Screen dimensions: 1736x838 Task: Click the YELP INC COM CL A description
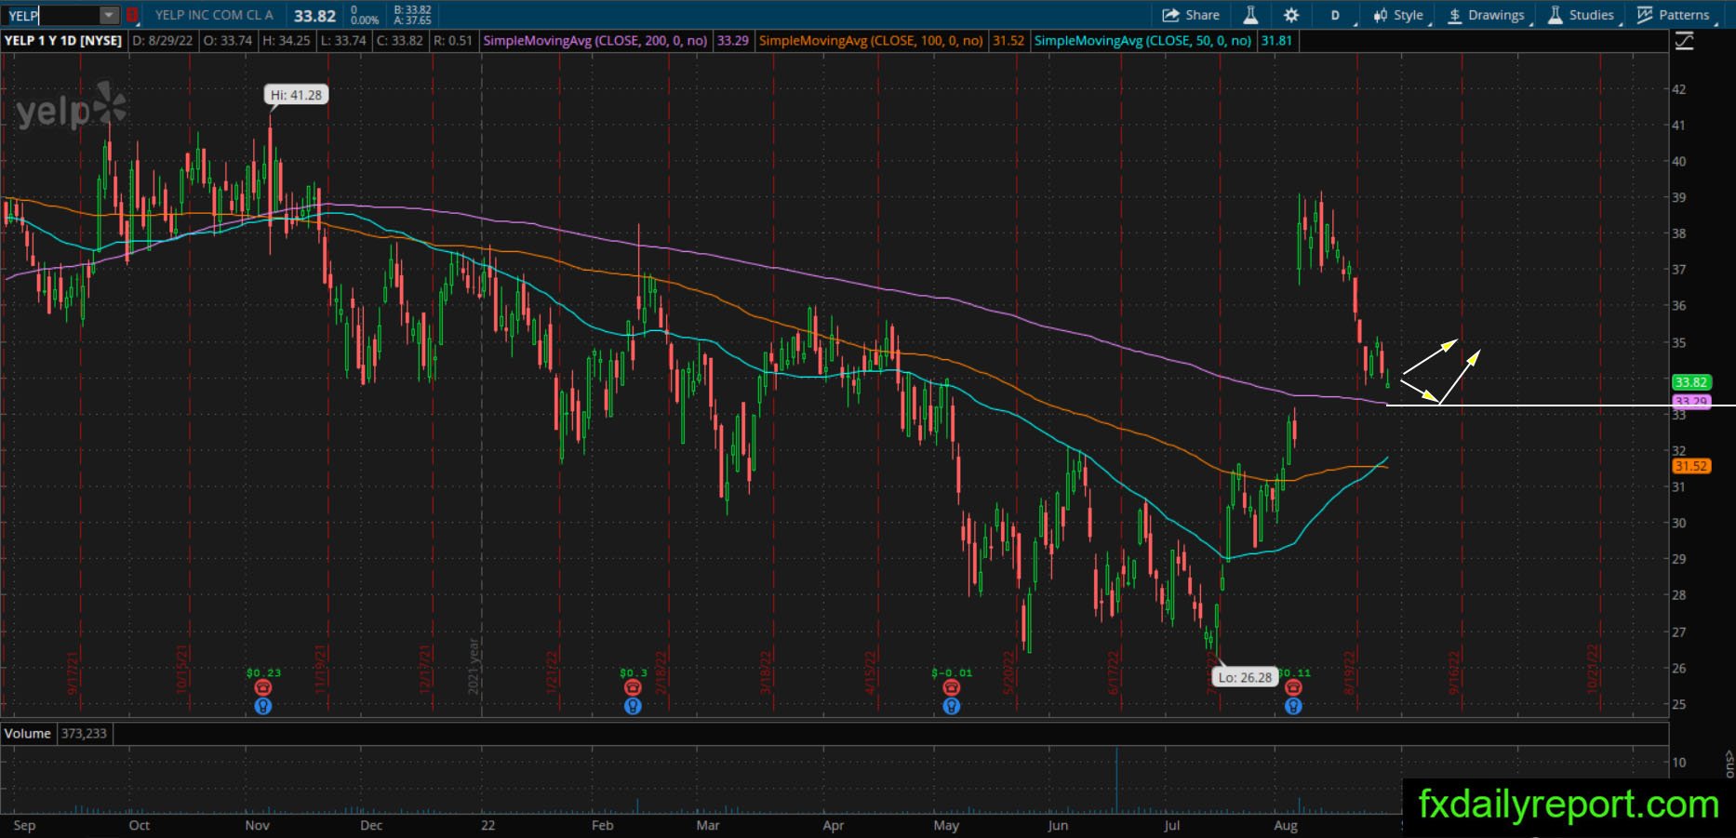coord(214,15)
